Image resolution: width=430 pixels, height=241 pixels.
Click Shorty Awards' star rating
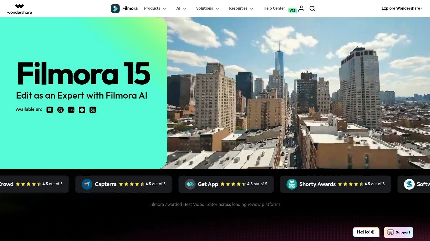350,184
